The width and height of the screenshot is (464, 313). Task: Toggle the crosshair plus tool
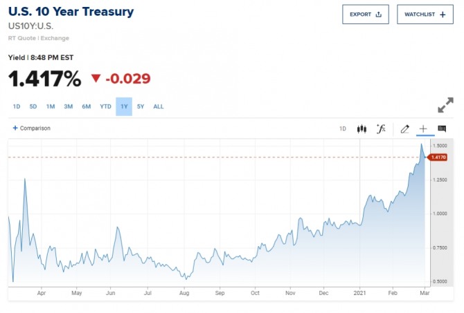click(423, 129)
